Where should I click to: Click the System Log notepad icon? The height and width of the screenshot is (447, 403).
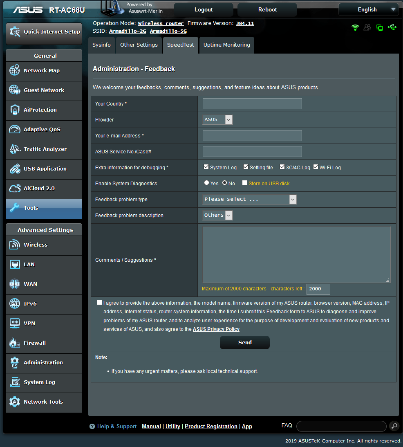tap(15, 382)
